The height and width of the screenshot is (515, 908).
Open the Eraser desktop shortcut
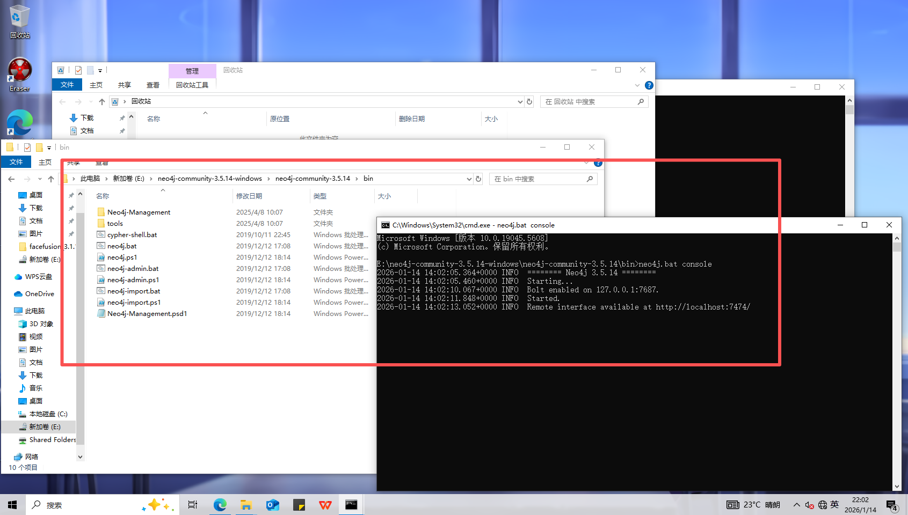click(20, 74)
